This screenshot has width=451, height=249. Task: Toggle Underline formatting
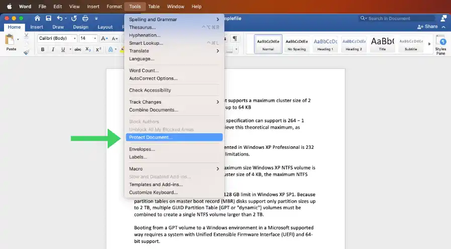tap(63, 49)
